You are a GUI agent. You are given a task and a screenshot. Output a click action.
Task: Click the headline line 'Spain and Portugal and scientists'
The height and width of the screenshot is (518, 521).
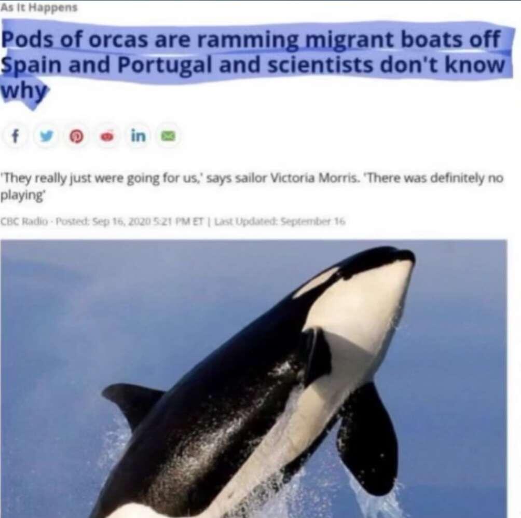tap(253, 65)
